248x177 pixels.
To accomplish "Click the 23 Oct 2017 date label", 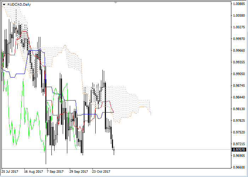I will 101,172.
